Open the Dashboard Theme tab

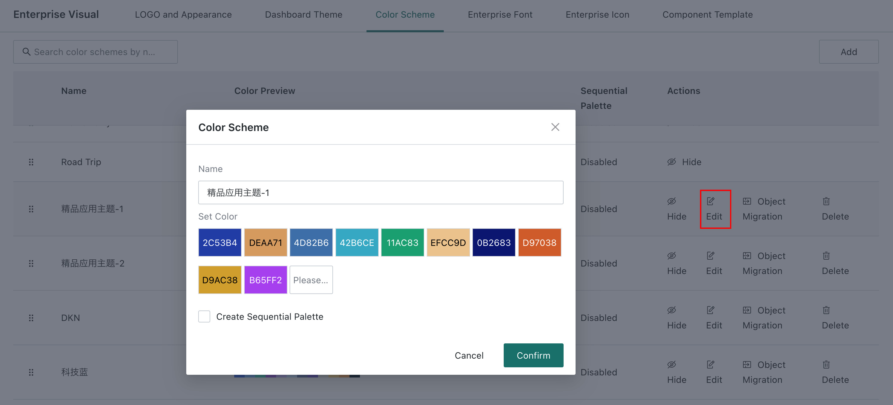(x=303, y=15)
